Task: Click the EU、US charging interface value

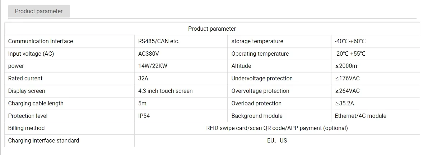Action: [x=277, y=141]
